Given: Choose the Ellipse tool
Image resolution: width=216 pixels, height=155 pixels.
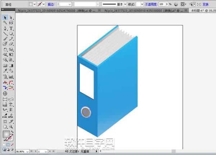Looking at the screenshot, I should pos(11,34).
